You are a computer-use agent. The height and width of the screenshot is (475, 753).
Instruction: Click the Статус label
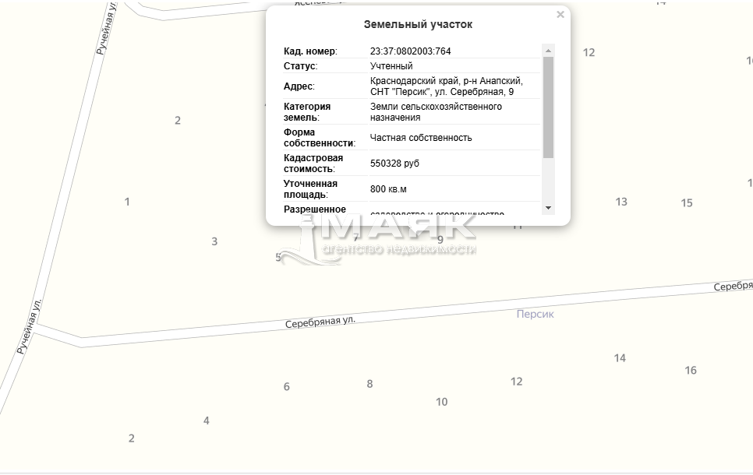[x=300, y=66]
